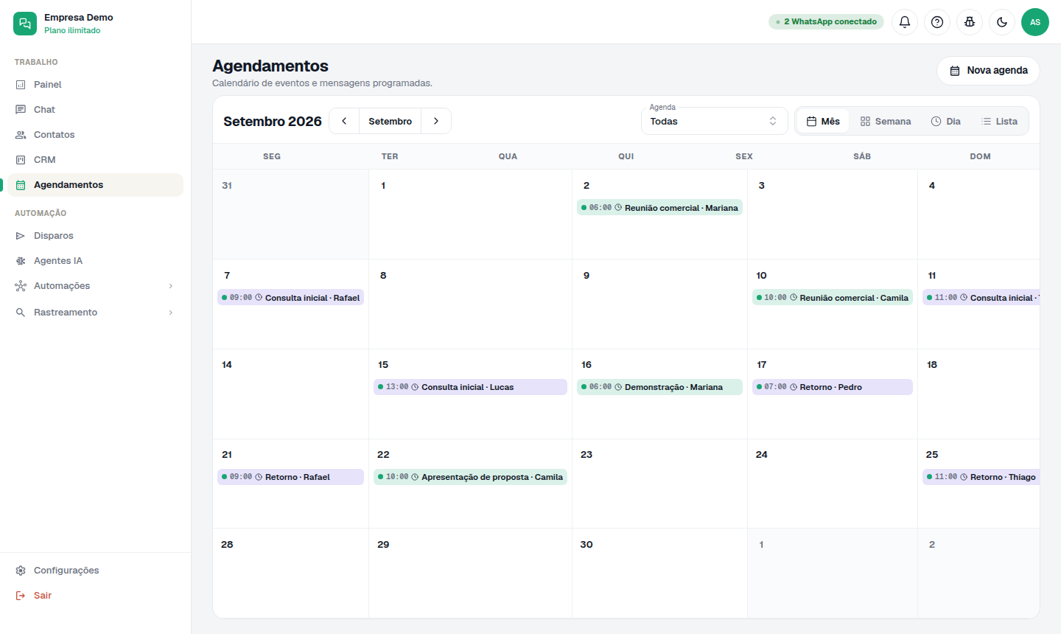The image size is (1061, 634).
Task: Open Painel in the sidebar
Action: coord(96,85)
